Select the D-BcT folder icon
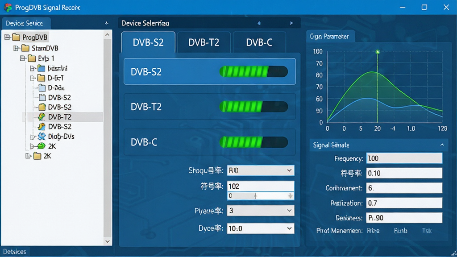 point(42,78)
